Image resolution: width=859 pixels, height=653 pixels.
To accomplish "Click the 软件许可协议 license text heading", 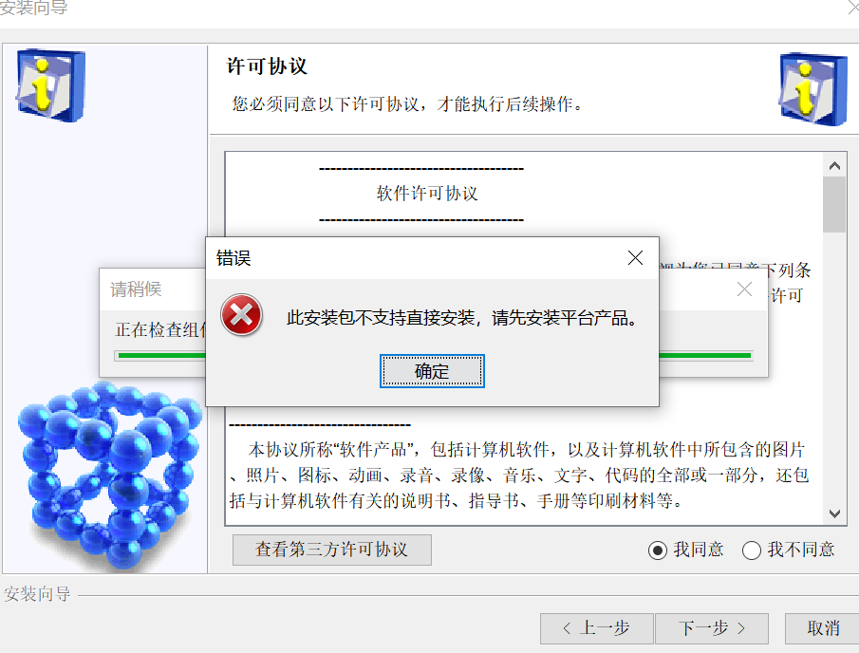I will point(427,194).
